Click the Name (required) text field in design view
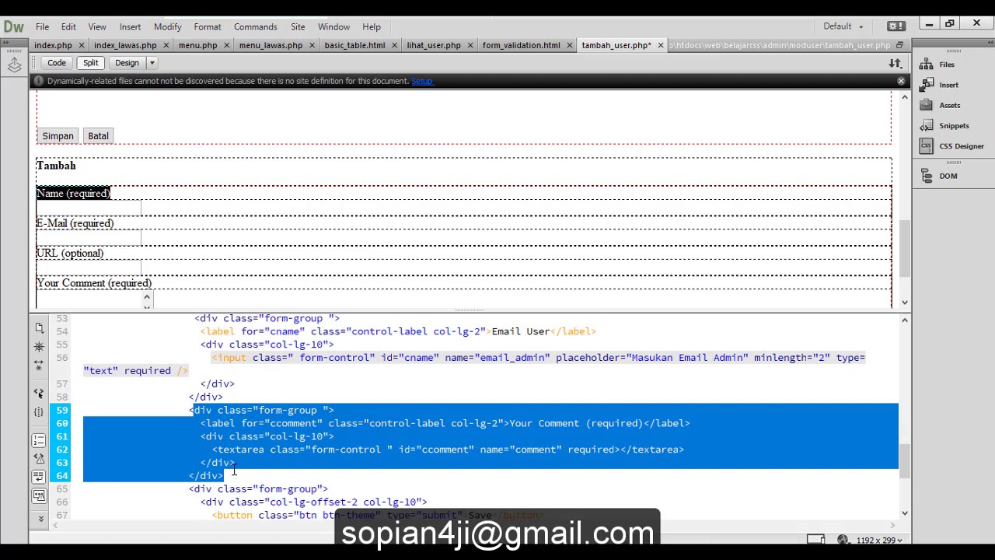Viewport: 995px width, 560px height. [x=89, y=208]
